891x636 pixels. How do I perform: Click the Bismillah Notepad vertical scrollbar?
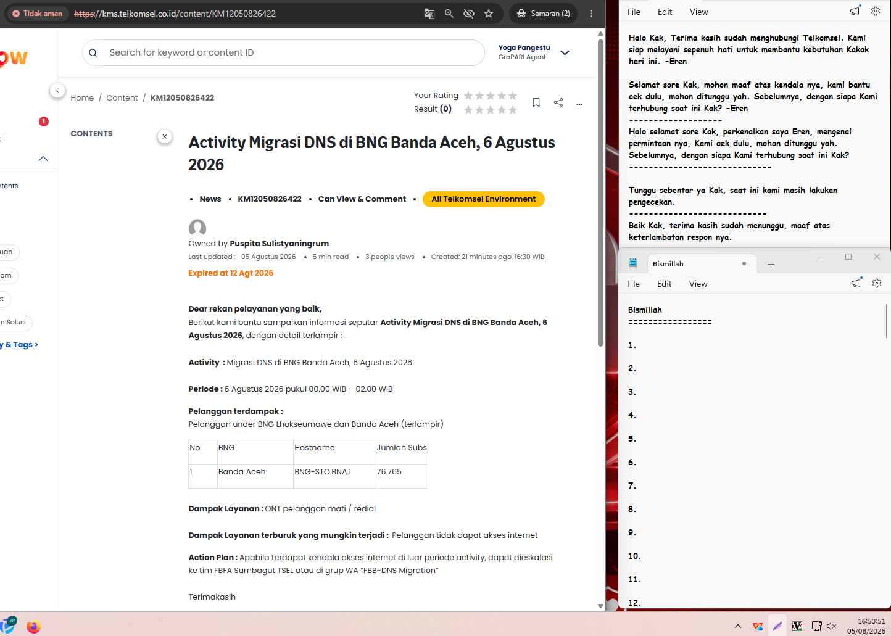[x=887, y=321]
